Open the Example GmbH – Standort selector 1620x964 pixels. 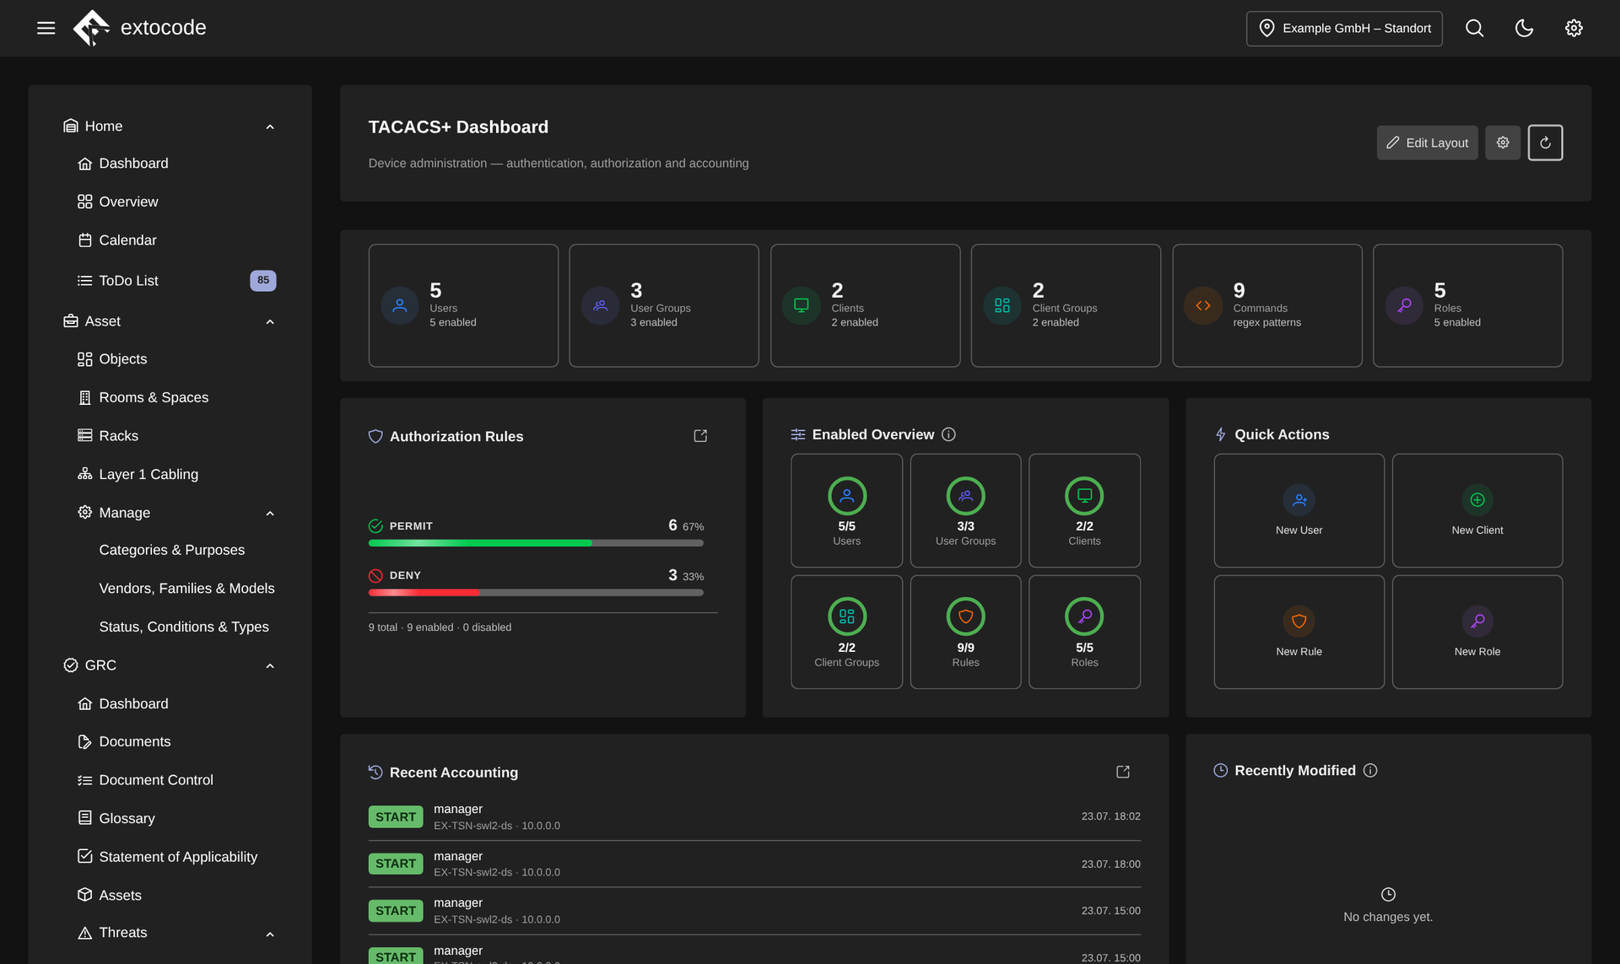1344,28
